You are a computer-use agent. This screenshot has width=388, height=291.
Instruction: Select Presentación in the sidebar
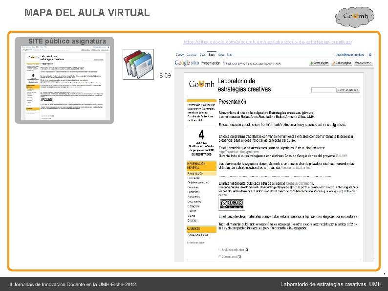click(201, 173)
